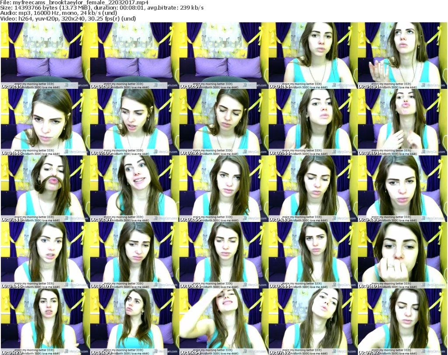The image size is (448, 355).
Task: Select the thumbnail at 00:01:31
Action: tap(402, 56)
